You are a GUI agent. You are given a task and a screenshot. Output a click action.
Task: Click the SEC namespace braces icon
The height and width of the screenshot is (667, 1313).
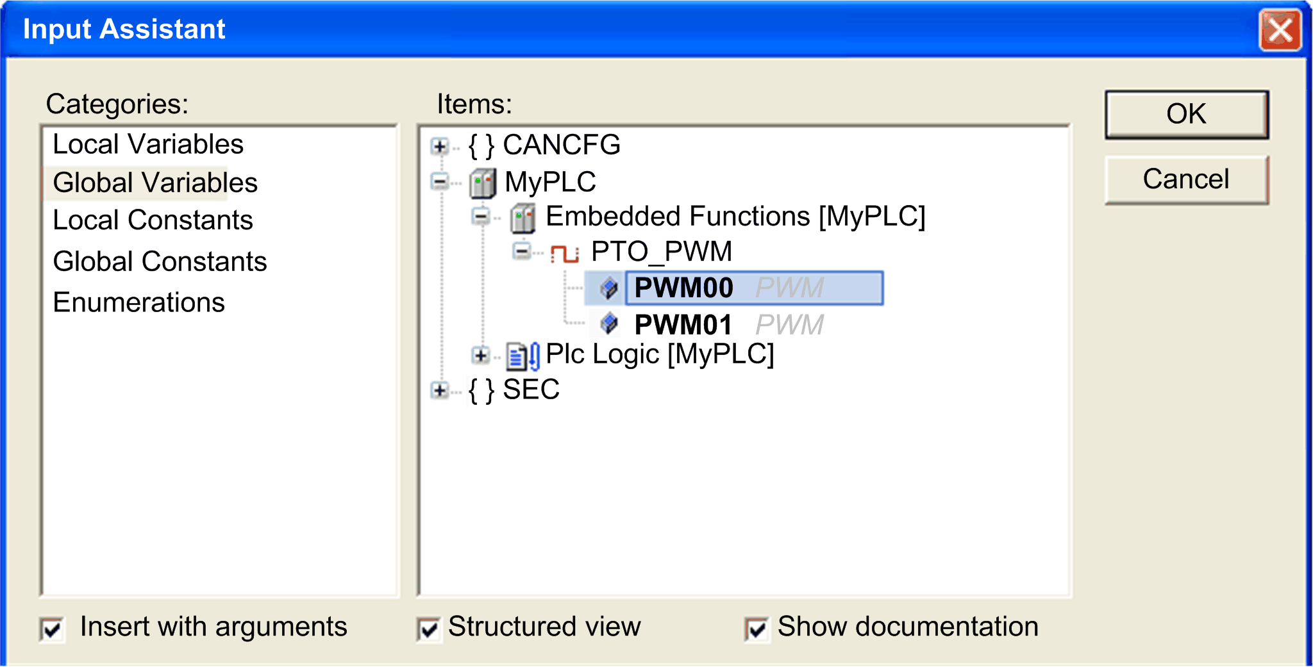(481, 390)
